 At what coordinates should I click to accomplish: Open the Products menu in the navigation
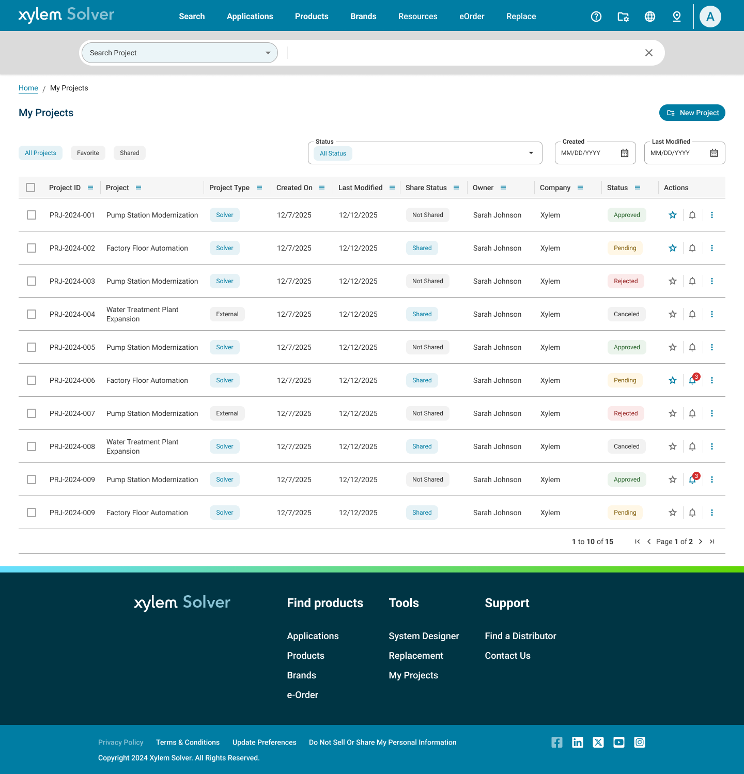point(311,16)
